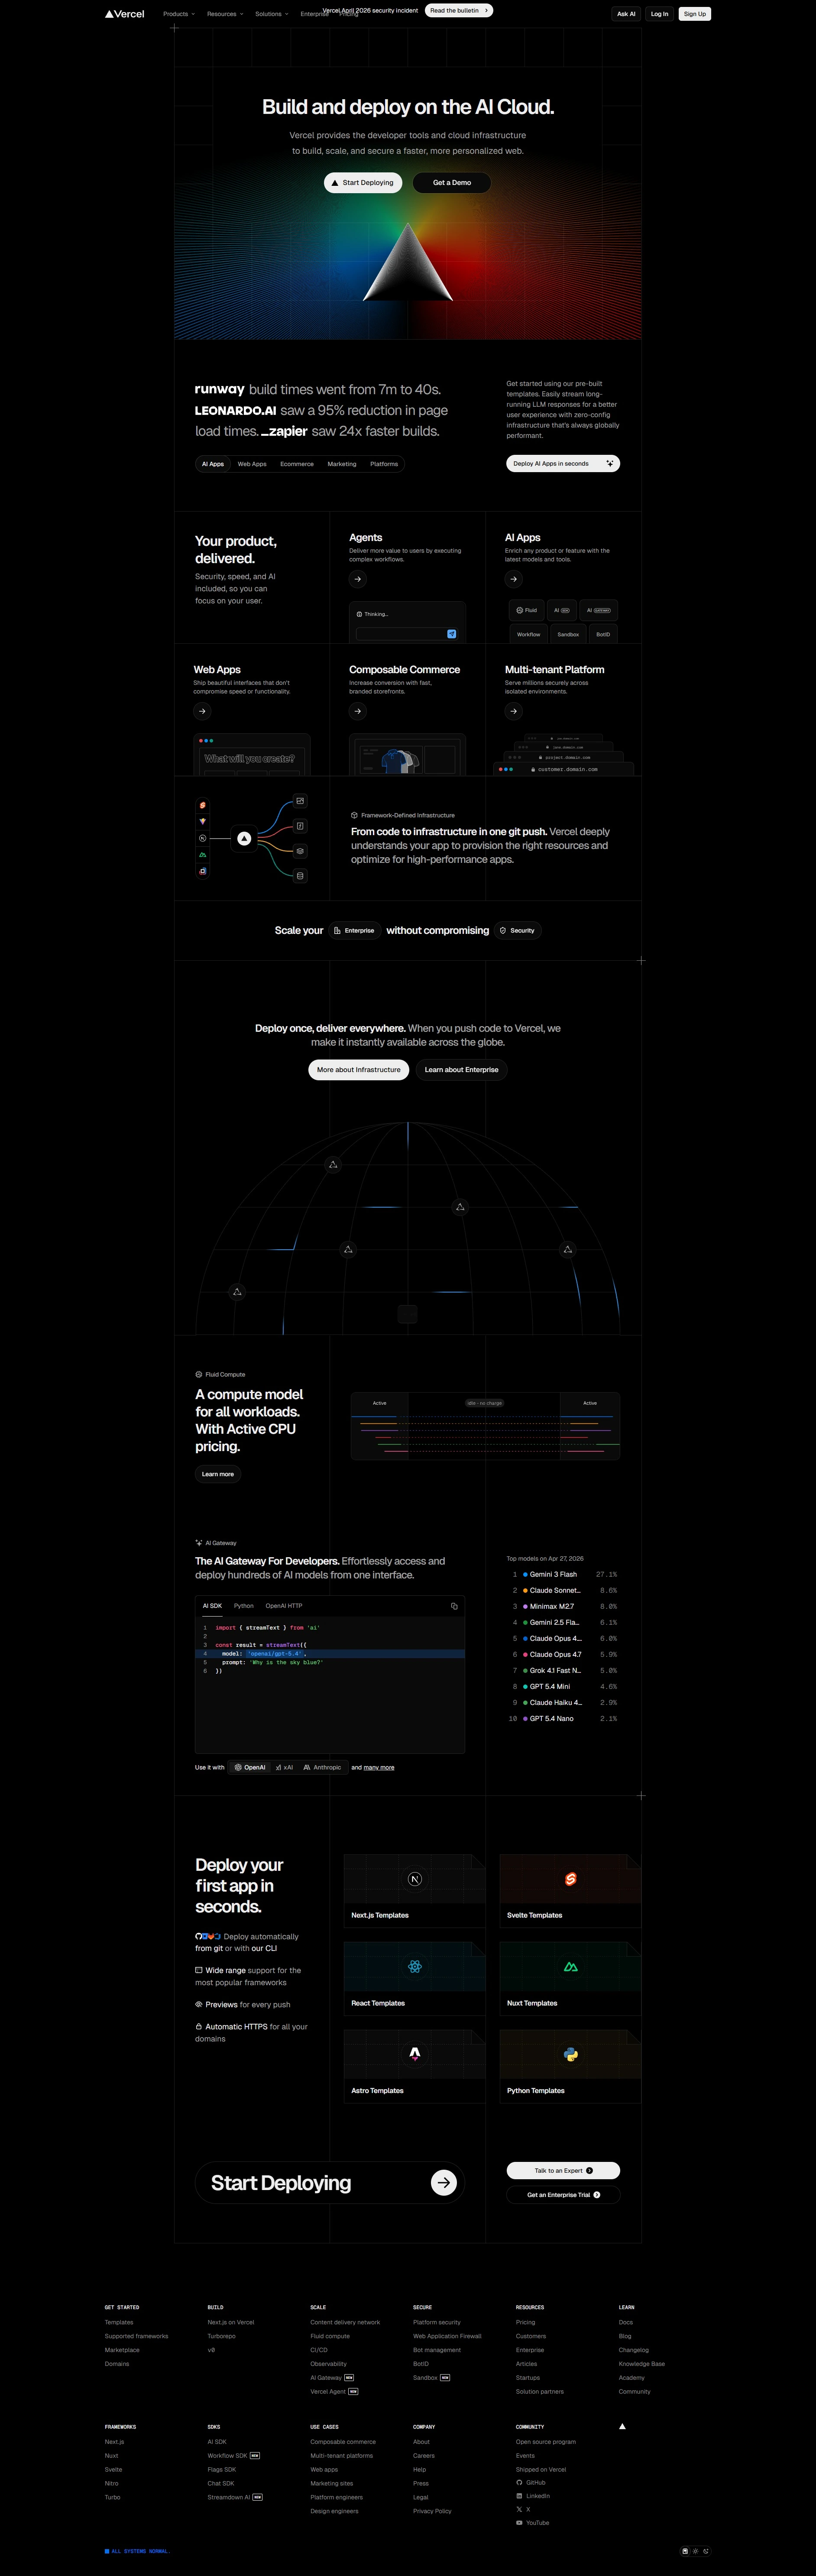Select the OpenAI provider toggle

pos(249,1767)
